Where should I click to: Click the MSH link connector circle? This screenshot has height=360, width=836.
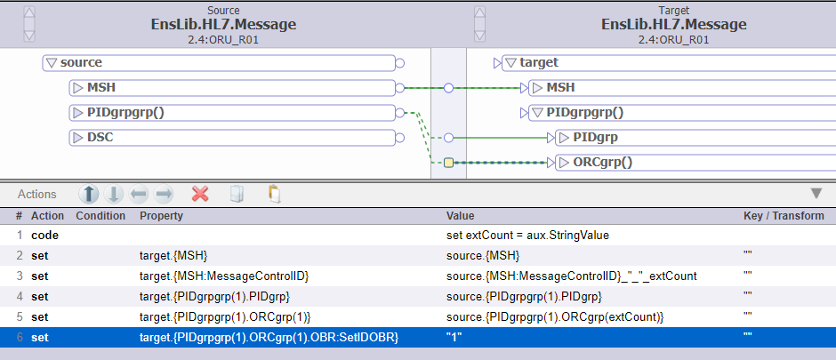pos(448,88)
